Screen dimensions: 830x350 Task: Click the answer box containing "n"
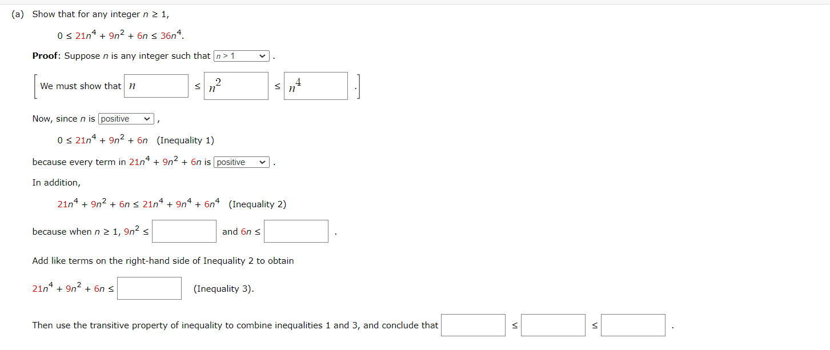pos(155,85)
